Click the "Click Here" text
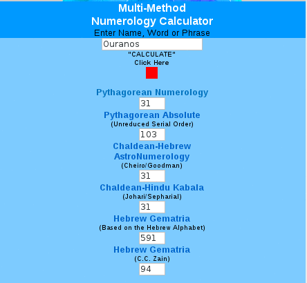The width and height of the screenshot is (307, 283). click(x=151, y=63)
